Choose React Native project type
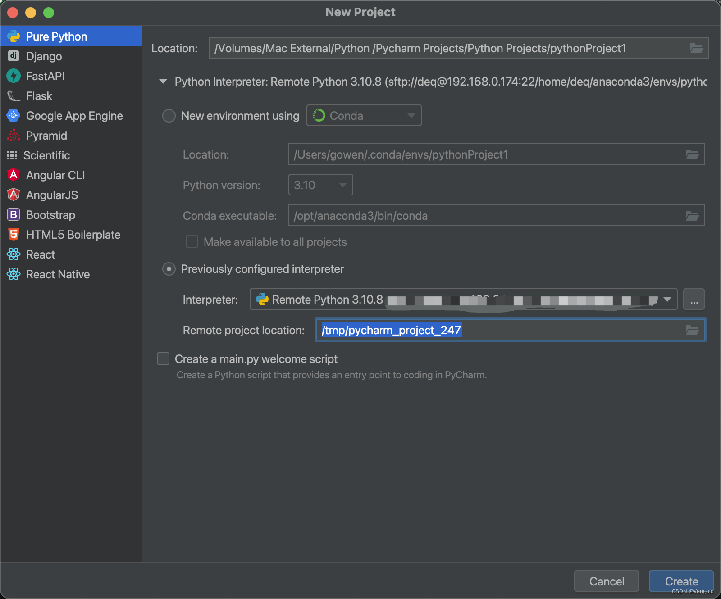This screenshot has width=721, height=599. [x=71, y=274]
